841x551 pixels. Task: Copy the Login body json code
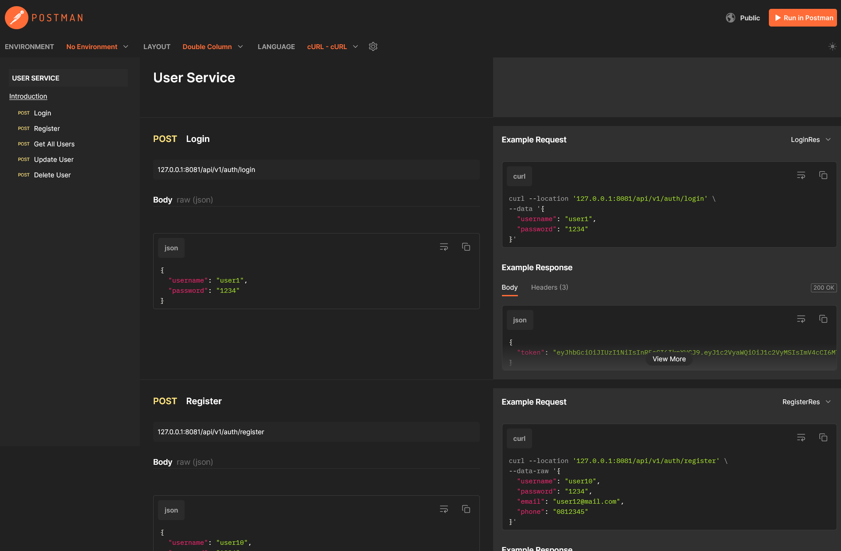coord(466,247)
